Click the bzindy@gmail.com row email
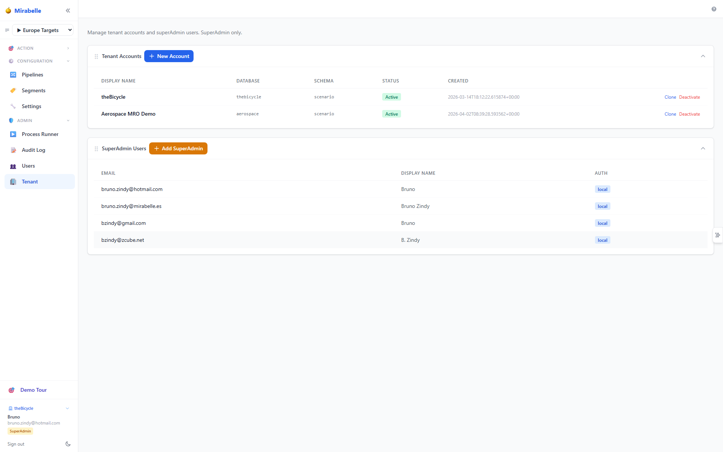The width and height of the screenshot is (723, 452). tap(124, 223)
